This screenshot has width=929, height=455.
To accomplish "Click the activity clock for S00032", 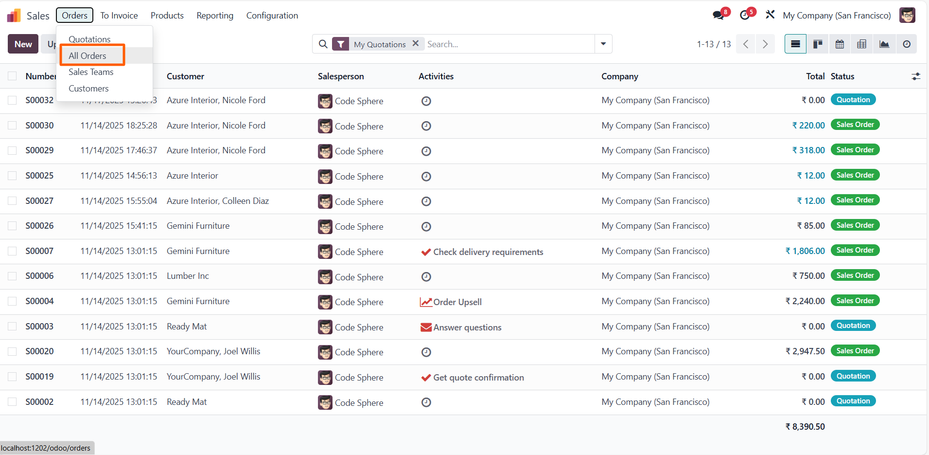I will click(426, 101).
